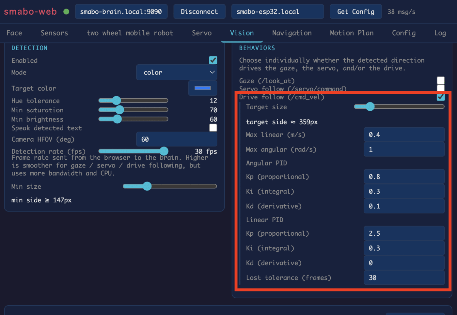Open the Mode dropdown showing color
Image resolution: width=457 pixels, height=315 pixels.
pos(177,72)
